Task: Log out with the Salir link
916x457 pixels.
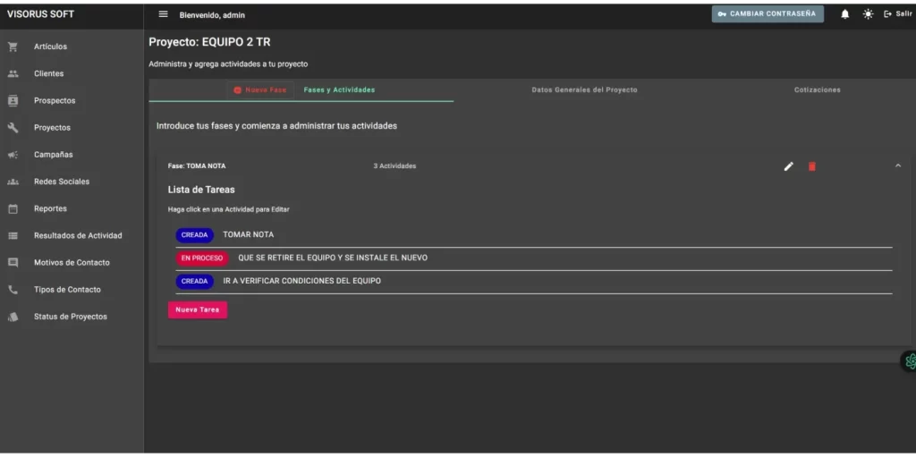Action: [897, 14]
